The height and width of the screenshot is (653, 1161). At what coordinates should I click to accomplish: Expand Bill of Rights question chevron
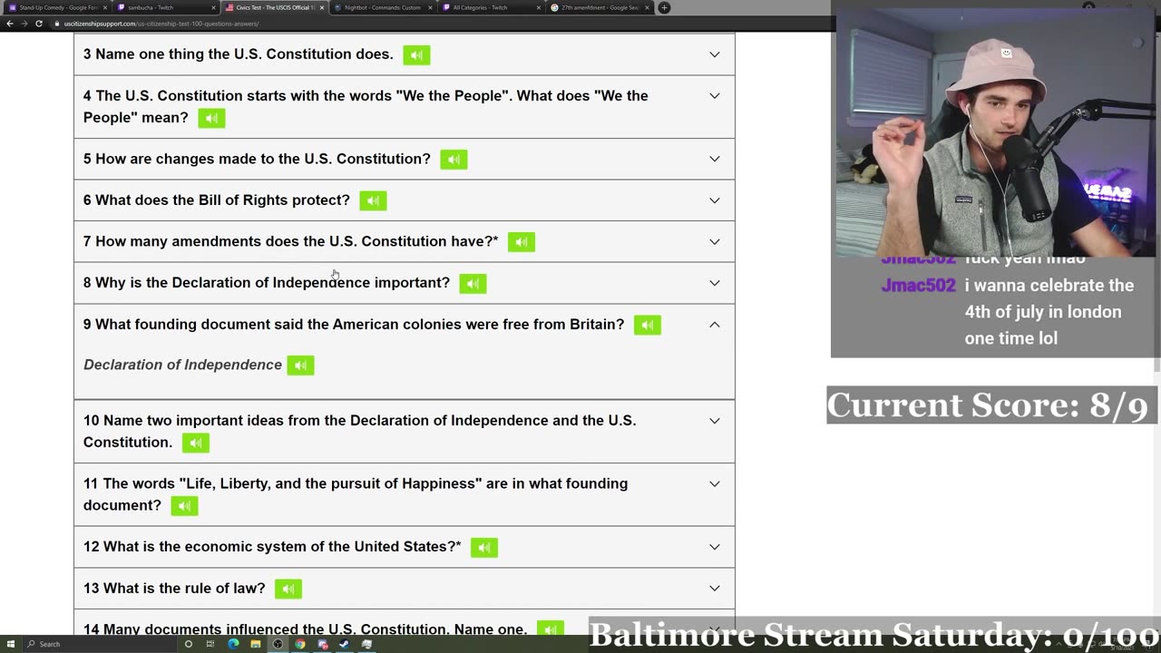click(715, 200)
